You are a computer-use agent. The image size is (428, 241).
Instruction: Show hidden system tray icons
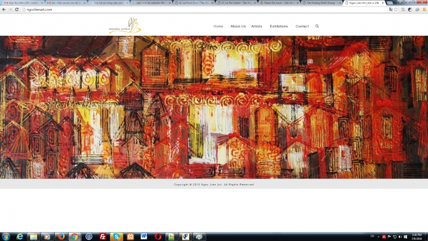point(378,237)
